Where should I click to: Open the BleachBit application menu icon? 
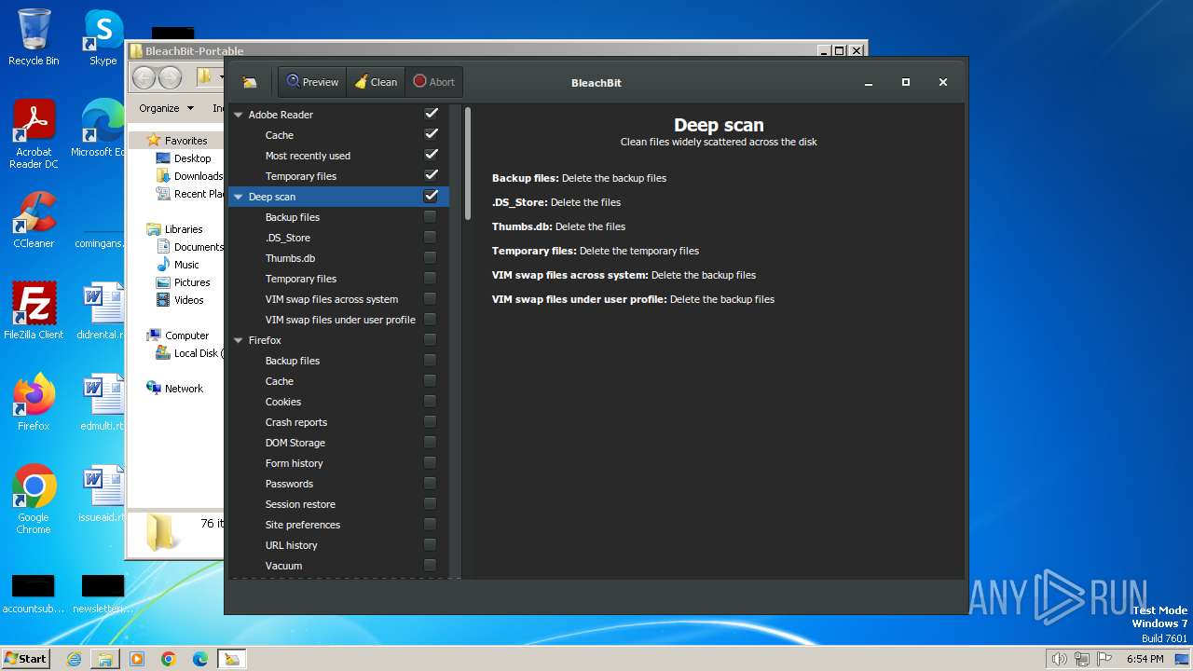click(250, 82)
